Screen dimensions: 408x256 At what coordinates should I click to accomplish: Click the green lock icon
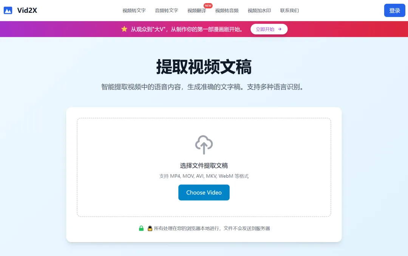(141, 228)
